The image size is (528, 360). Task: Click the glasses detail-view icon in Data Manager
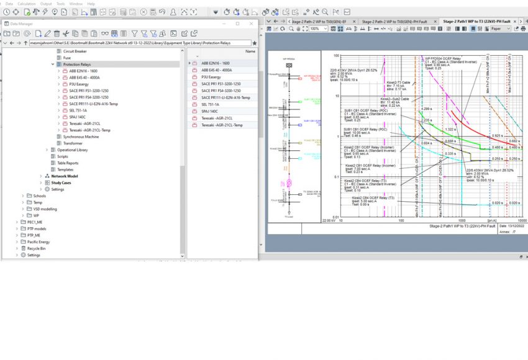point(105,34)
